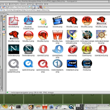Click the Mozilla 5.png file name
The width and height of the screenshot is (110, 110).
(28, 41)
